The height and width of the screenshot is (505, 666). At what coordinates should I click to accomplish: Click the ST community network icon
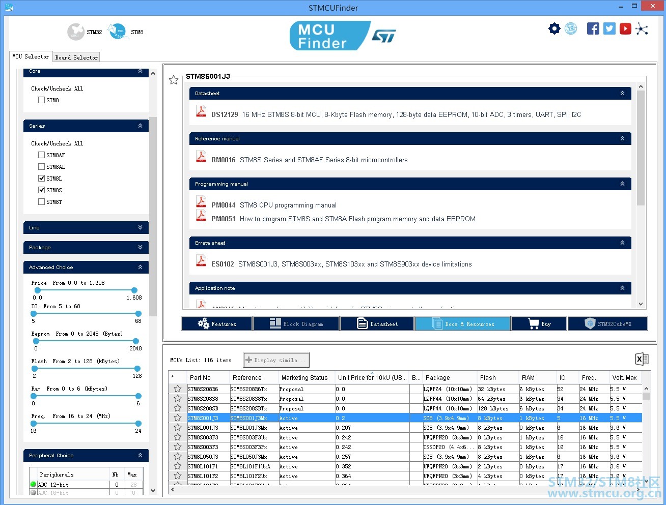[642, 28]
